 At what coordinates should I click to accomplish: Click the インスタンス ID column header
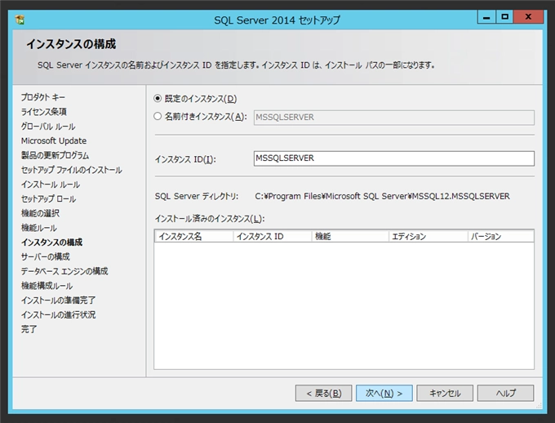coord(272,236)
